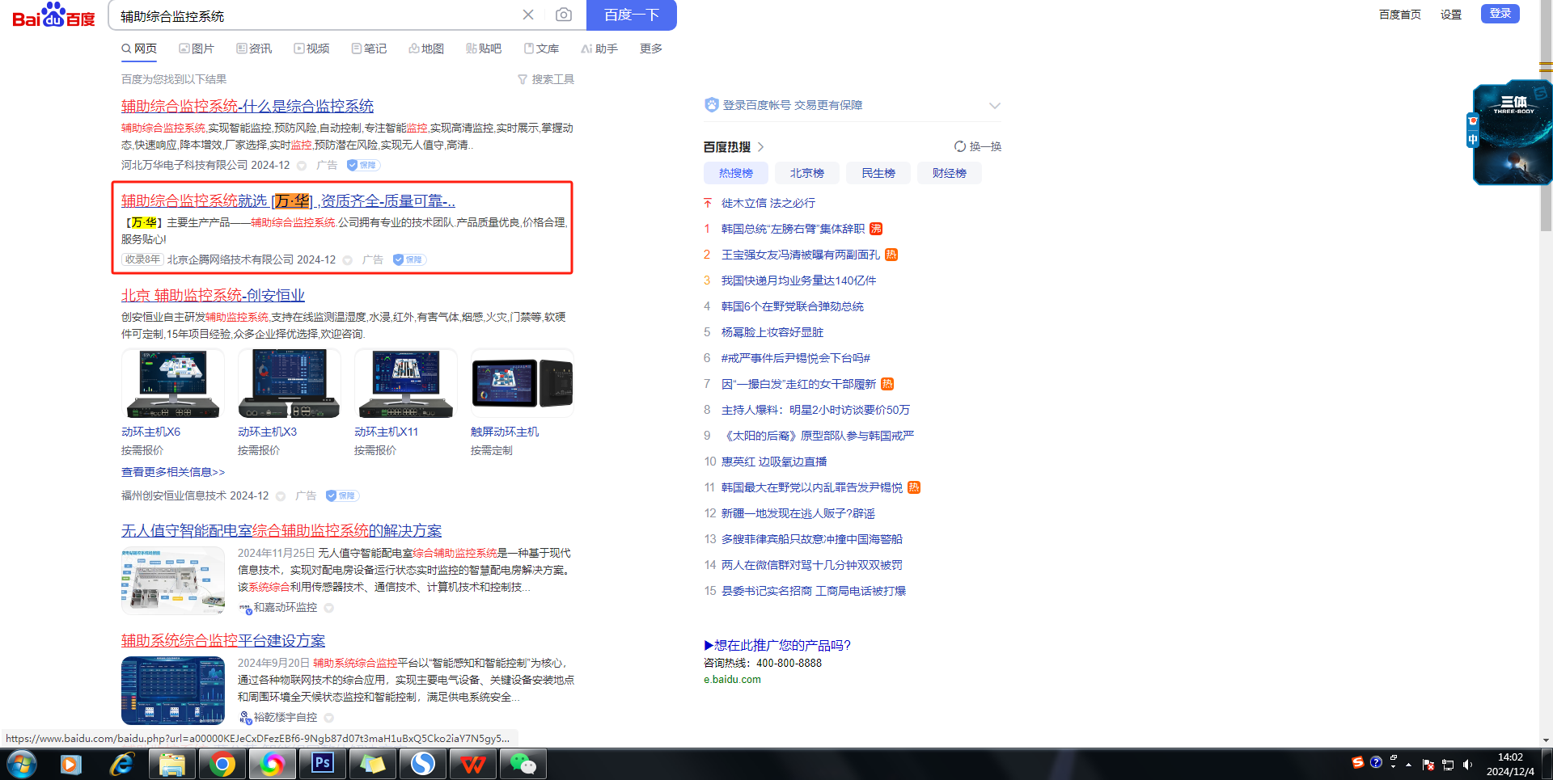Open WPS Office from the taskbar

tap(472, 764)
